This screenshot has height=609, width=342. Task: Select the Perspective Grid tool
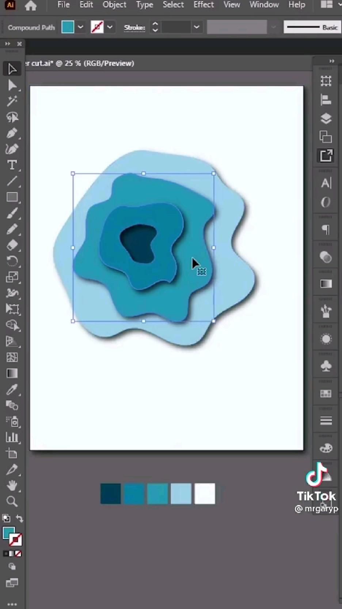tap(12, 341)
